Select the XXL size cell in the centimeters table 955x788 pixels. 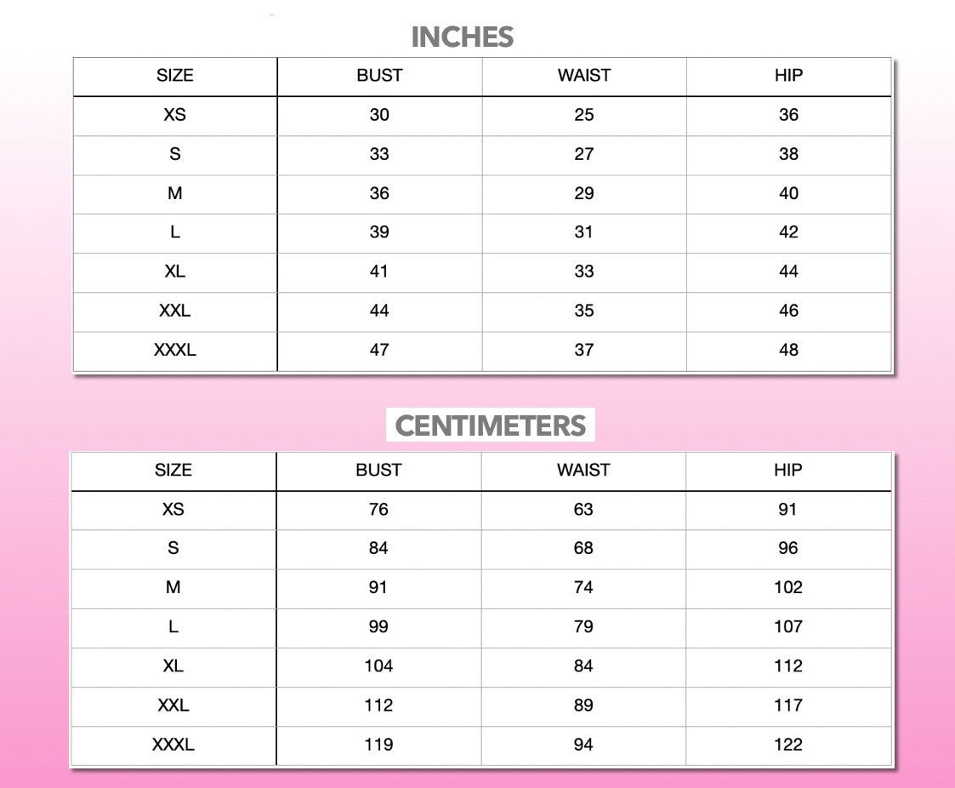(173, 705)
